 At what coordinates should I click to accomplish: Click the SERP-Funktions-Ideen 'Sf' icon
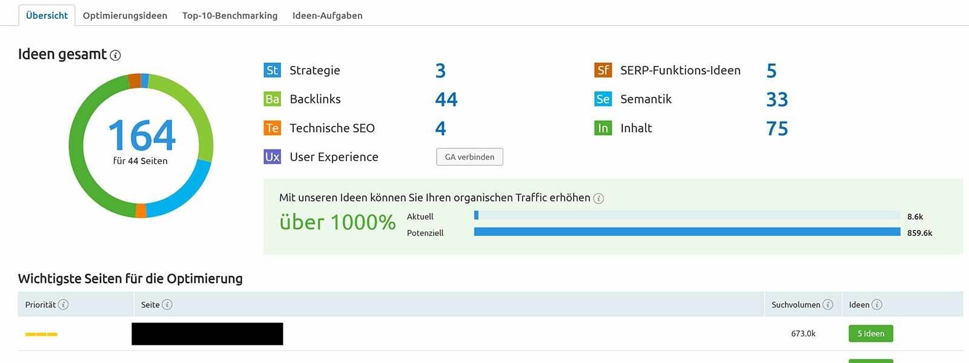[x=603, y=70]
